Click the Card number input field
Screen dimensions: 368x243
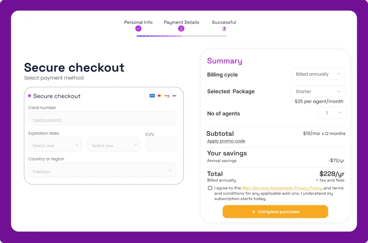[x=102, y=119]
